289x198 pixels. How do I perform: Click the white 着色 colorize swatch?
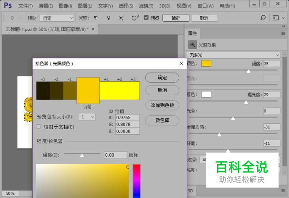click(206, 94)
